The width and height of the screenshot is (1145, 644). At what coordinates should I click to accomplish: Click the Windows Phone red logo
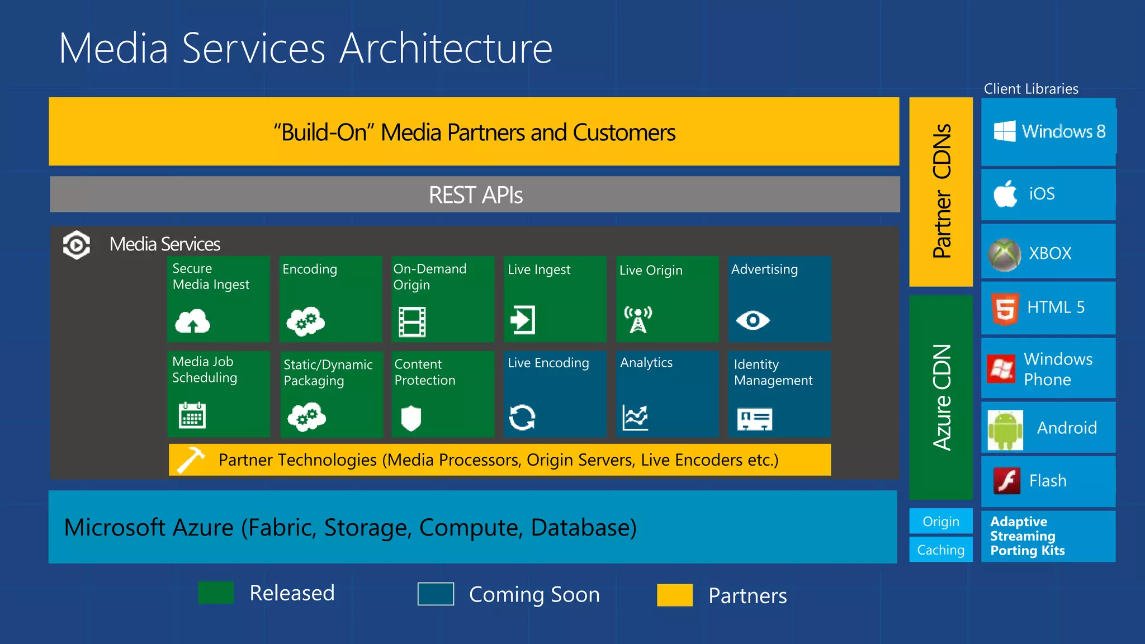tap(1001, 369)
